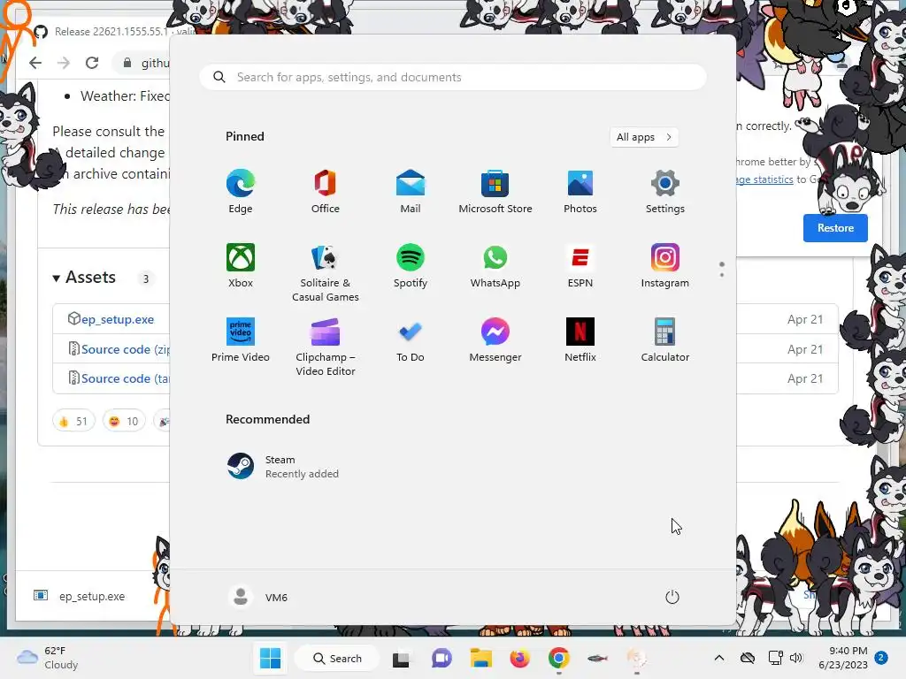Click the Source code (zip) link
The height and width of the screenshot is (679, 906).
126,349
